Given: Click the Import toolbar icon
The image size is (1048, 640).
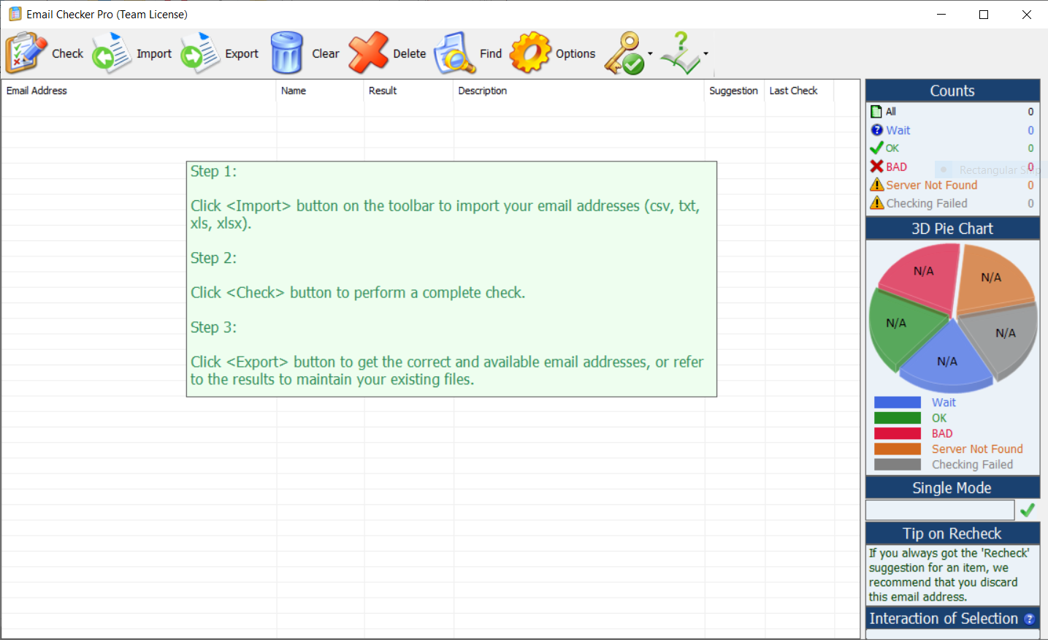Looking at the screenshot, I should pyautogui.click(x=112, y=53).
